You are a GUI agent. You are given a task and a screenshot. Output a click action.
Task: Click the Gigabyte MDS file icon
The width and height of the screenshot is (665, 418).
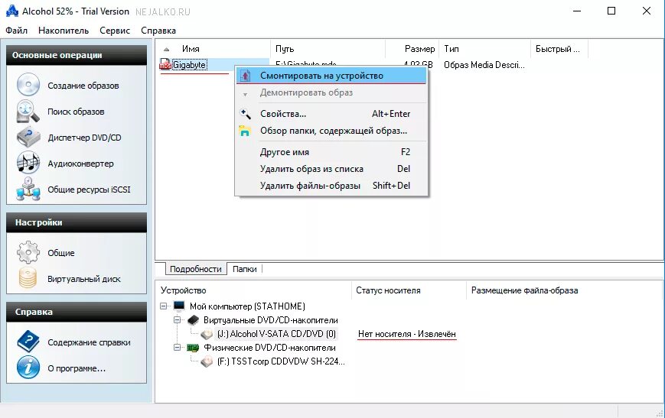click(165, 65)
